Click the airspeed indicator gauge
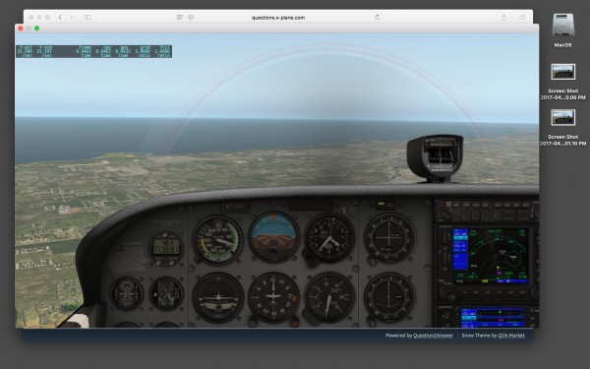The width and height of the screenshot is (590, 369). [x=218, y=239]
